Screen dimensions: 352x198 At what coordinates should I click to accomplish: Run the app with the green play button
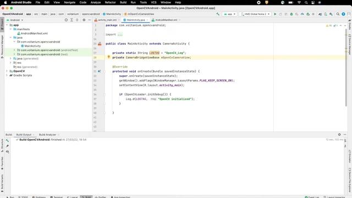tap(275, 14)
